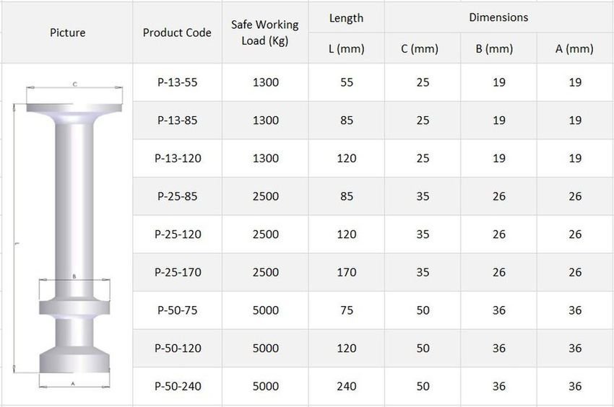The width and height of the screenshot is (614, 407).
Task: Click the 170 length value cell
Action: 347,272
